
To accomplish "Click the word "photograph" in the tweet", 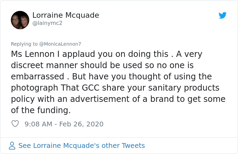I will click(34, 88).
